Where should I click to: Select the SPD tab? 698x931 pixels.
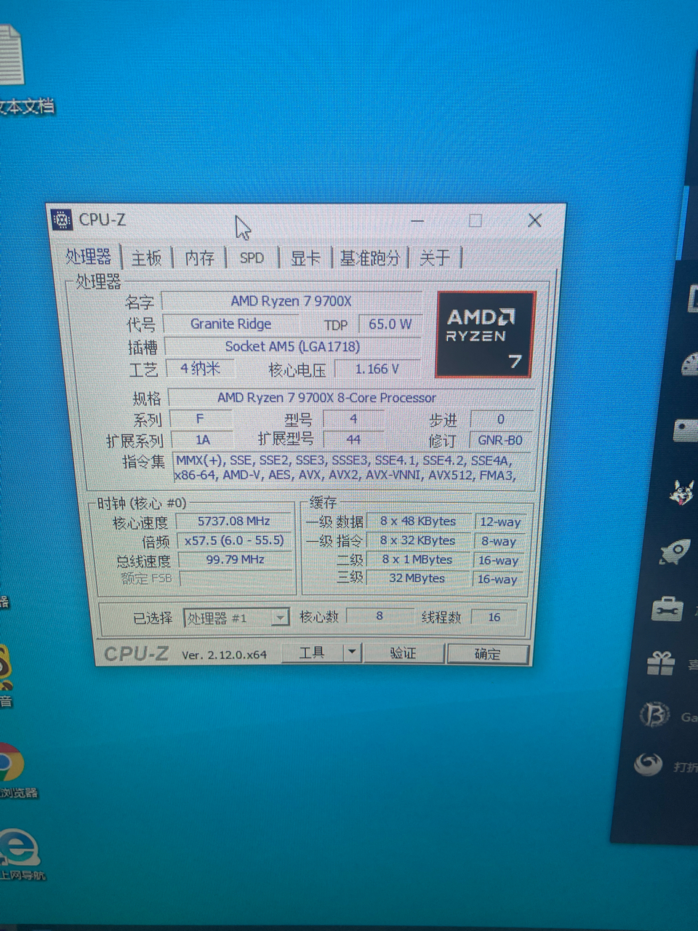tap(251, 257)
